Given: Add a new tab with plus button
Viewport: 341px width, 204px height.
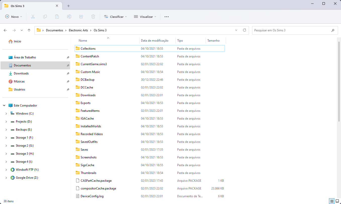Looking at the screenshot, I should [68, 6].
